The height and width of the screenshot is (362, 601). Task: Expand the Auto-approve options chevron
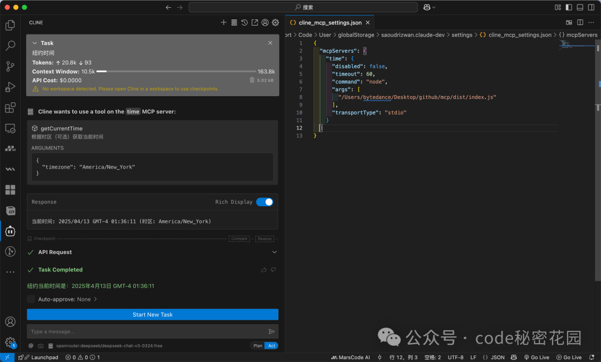95,299
